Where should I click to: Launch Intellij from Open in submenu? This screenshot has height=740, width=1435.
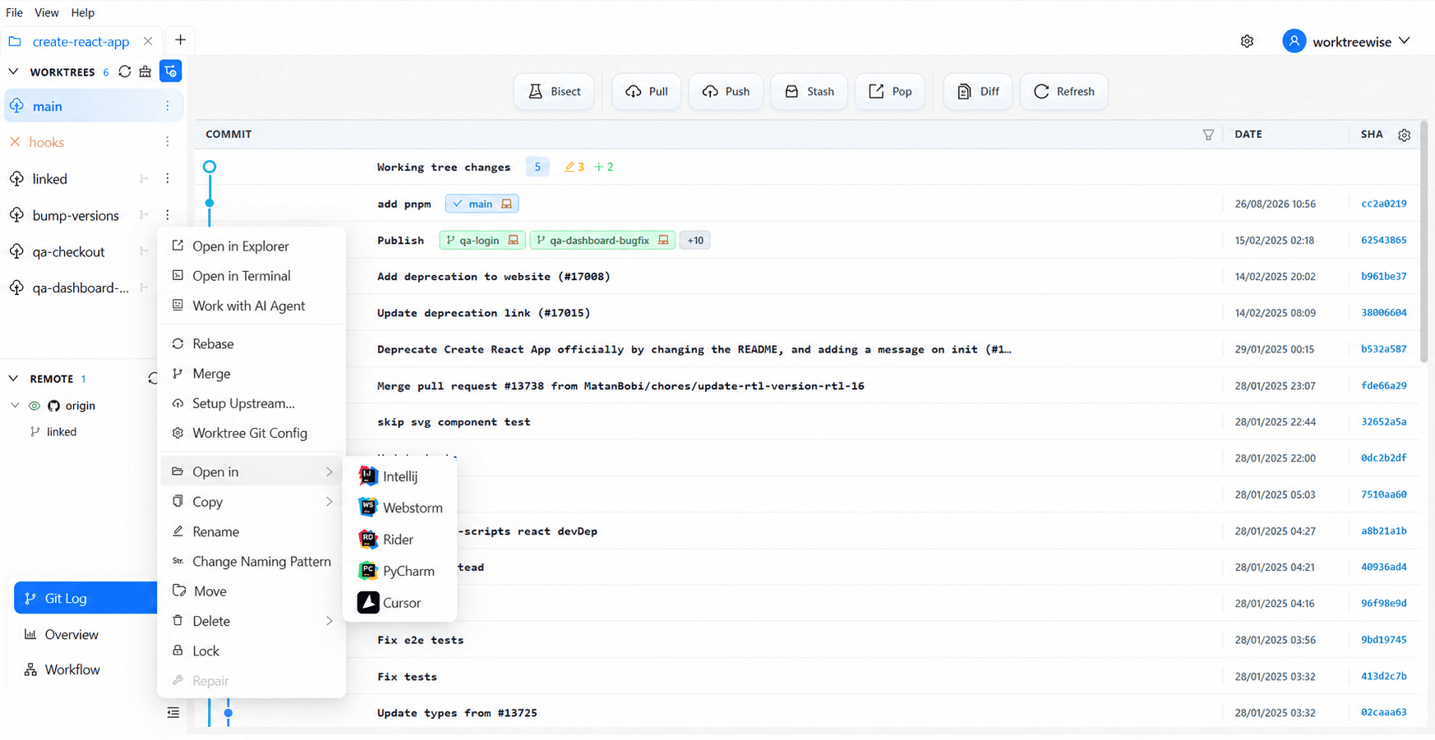click(x=399, y=476)
